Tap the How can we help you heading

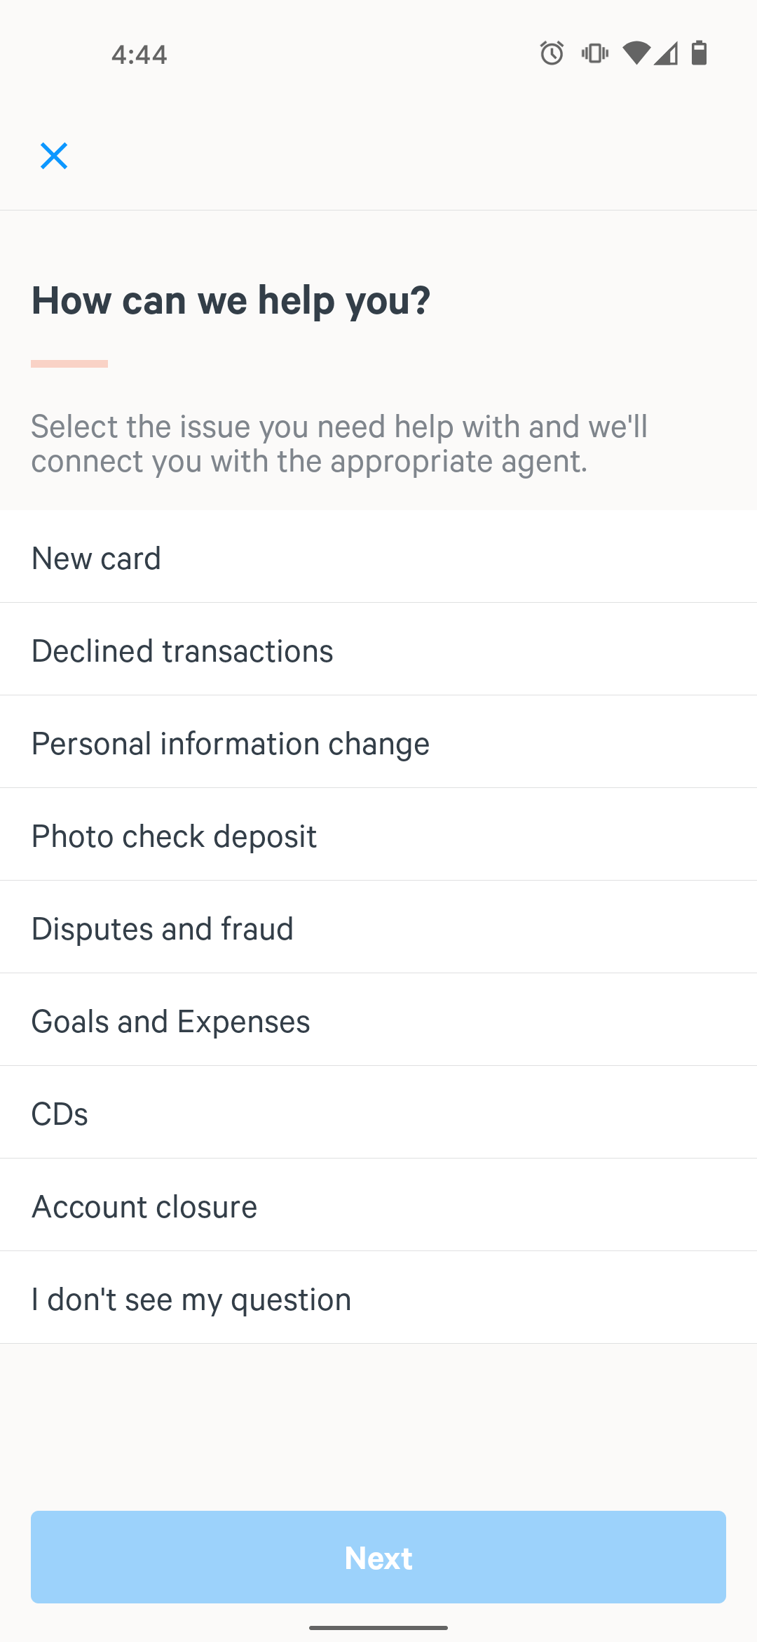[x=231, y=301]
